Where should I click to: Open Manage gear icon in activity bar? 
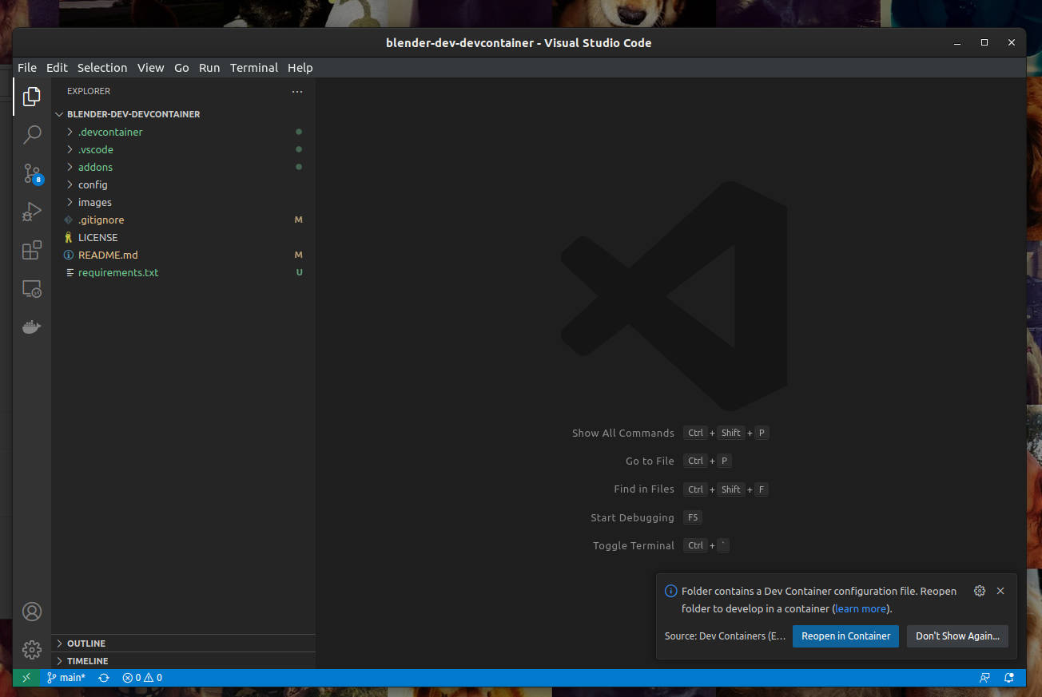[32, 649]
